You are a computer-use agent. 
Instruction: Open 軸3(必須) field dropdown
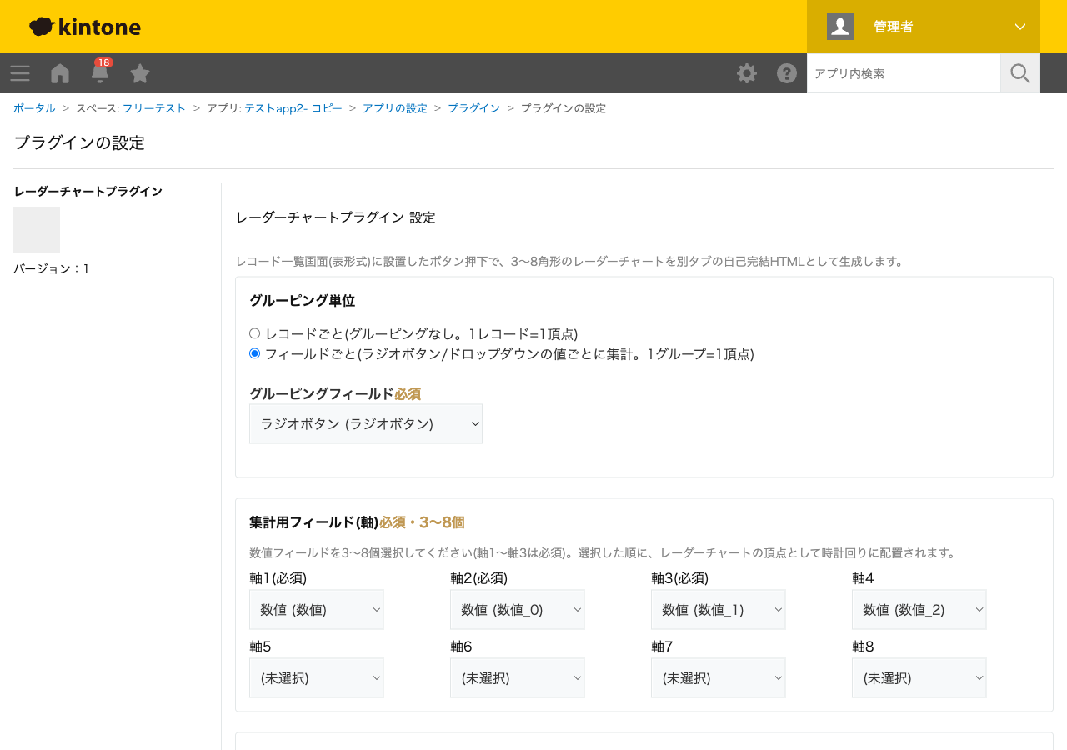point(719,609)
